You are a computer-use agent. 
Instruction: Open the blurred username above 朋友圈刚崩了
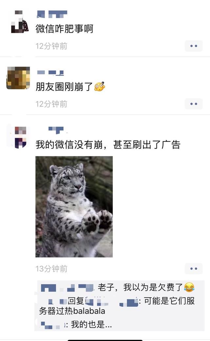[50, 72]
